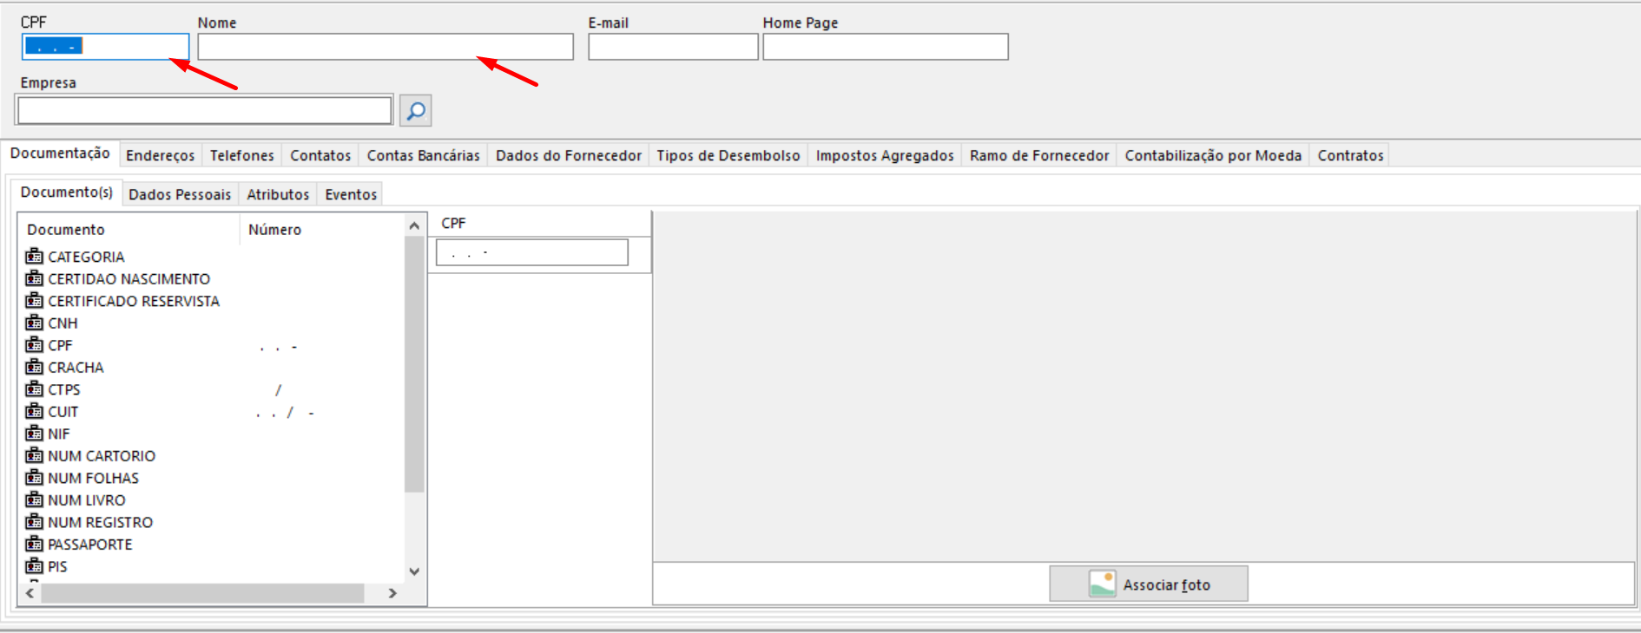Select the CUIT row text

click(x=63, y=412)
